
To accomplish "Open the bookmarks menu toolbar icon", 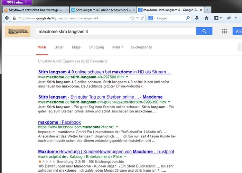I will click(217, 18).
